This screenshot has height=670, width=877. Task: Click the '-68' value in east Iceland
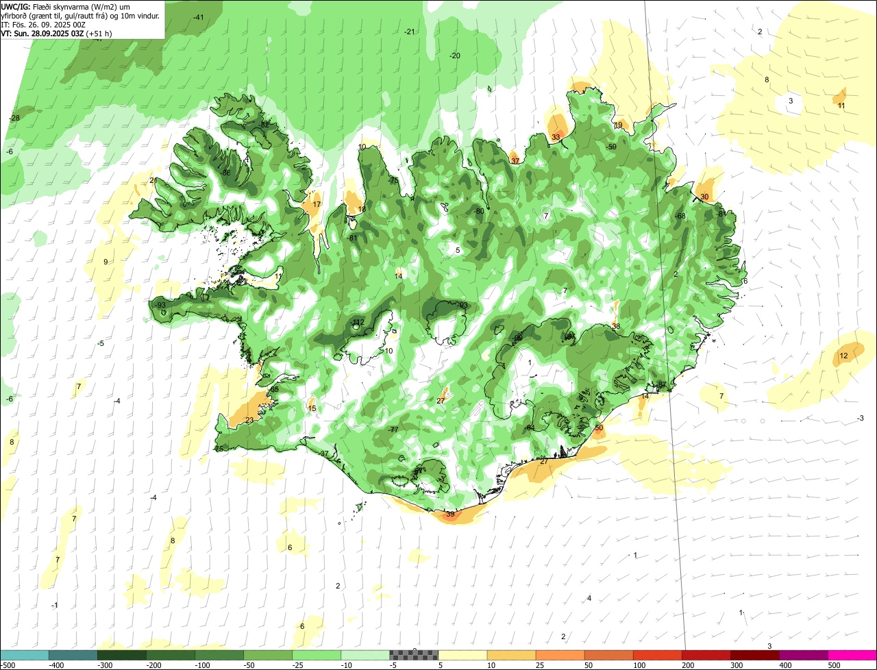pos(680,216)
